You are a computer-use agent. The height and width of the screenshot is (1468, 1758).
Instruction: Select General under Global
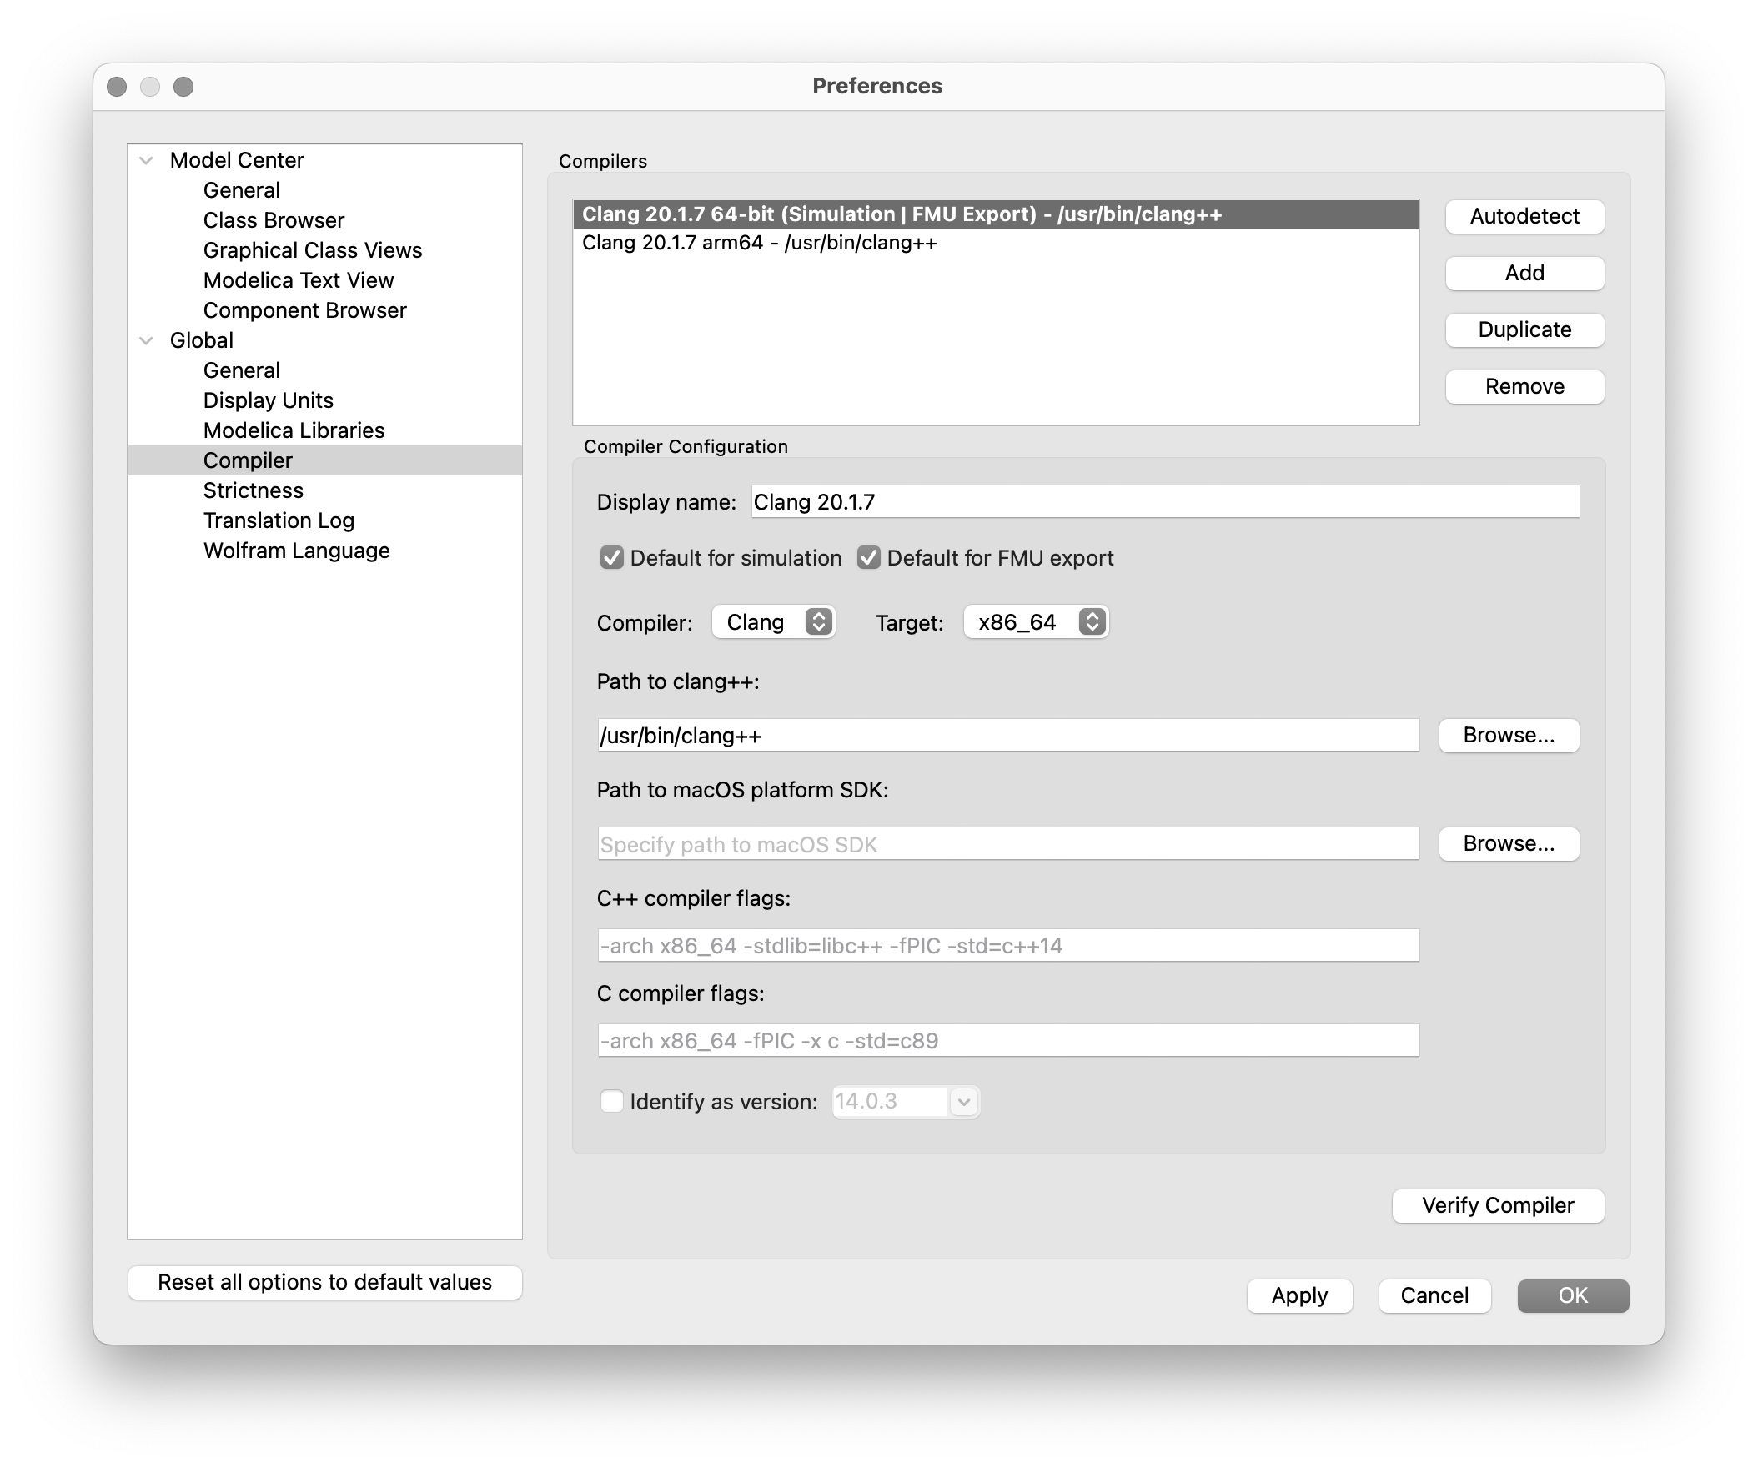point(241,370)
